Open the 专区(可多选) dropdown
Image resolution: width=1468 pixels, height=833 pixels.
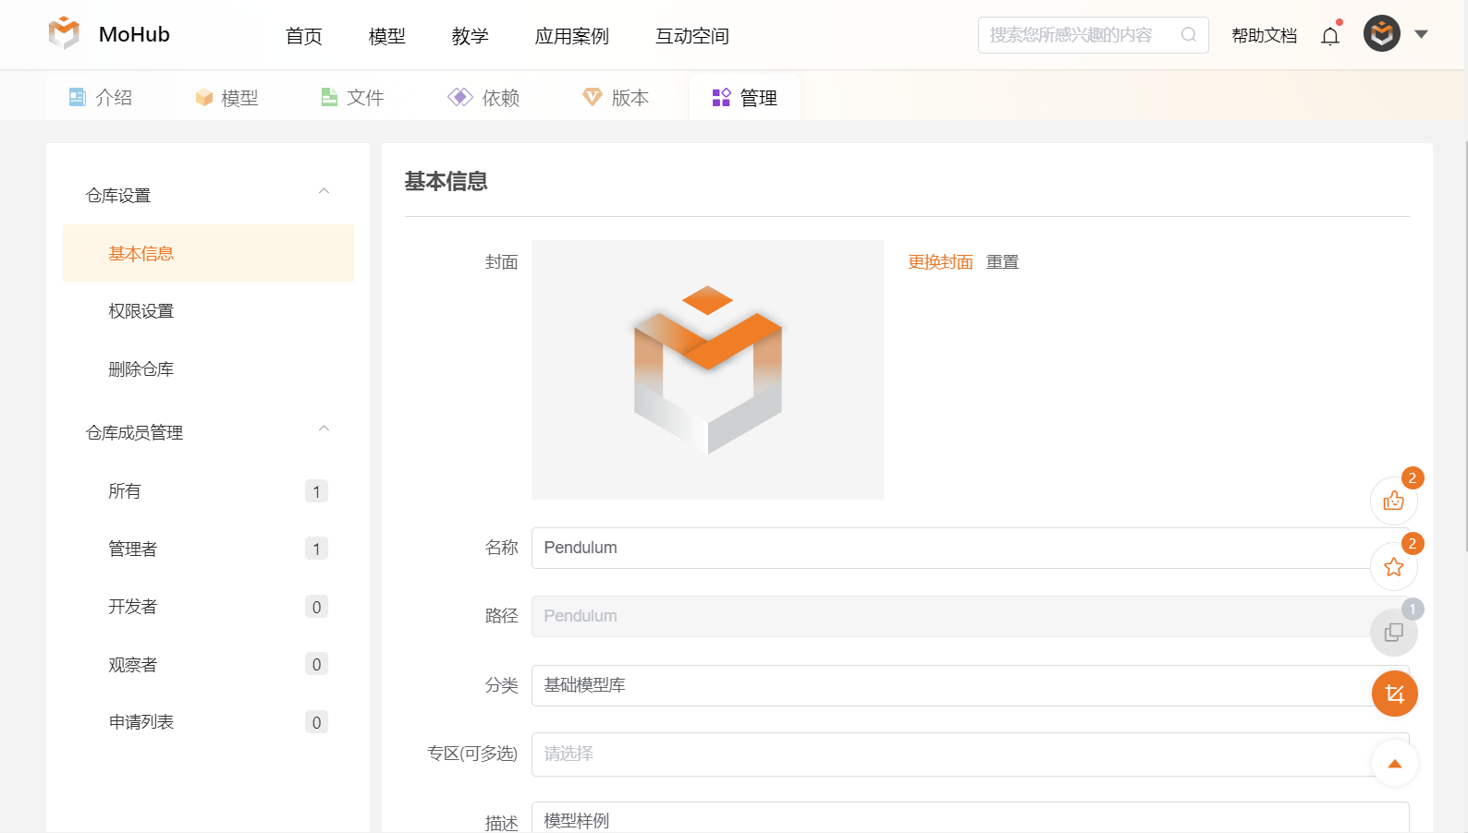point(970,754)
